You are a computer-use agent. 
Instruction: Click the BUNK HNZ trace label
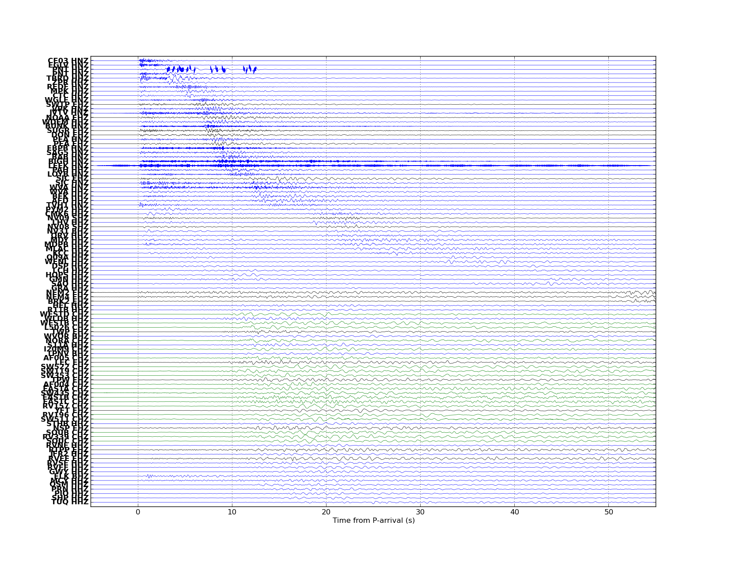pyautogui.click(x=67, y=126)
